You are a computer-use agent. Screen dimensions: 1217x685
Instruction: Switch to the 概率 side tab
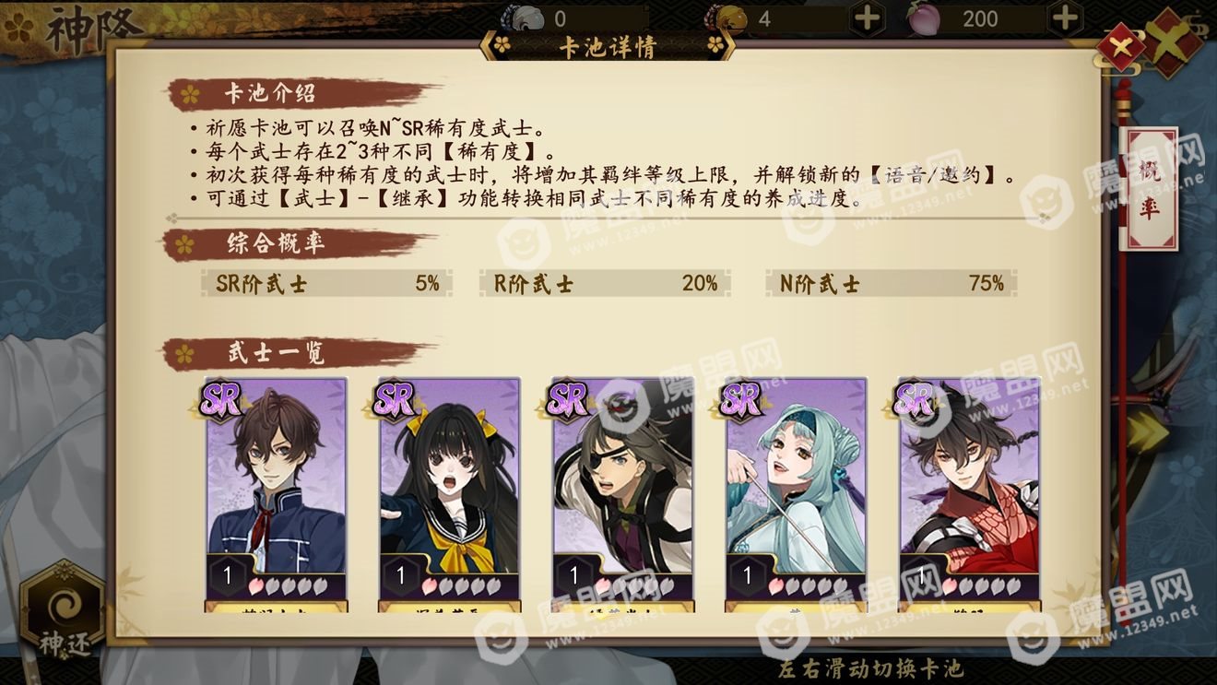point(1149,189)
